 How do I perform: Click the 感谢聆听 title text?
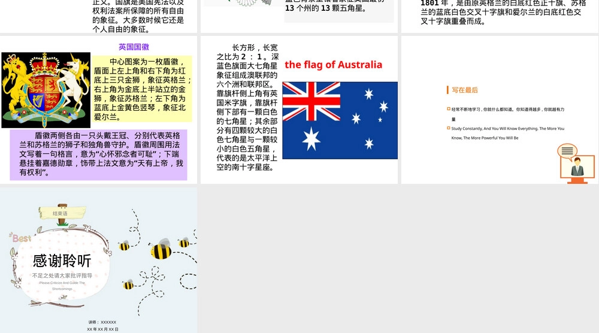pyautogui.click(x=62, y=261)
